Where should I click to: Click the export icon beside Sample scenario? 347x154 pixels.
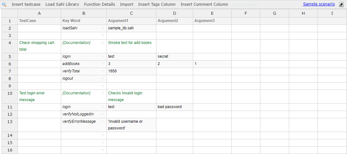341,4
